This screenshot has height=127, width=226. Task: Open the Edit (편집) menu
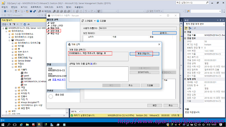pos(14,7)
